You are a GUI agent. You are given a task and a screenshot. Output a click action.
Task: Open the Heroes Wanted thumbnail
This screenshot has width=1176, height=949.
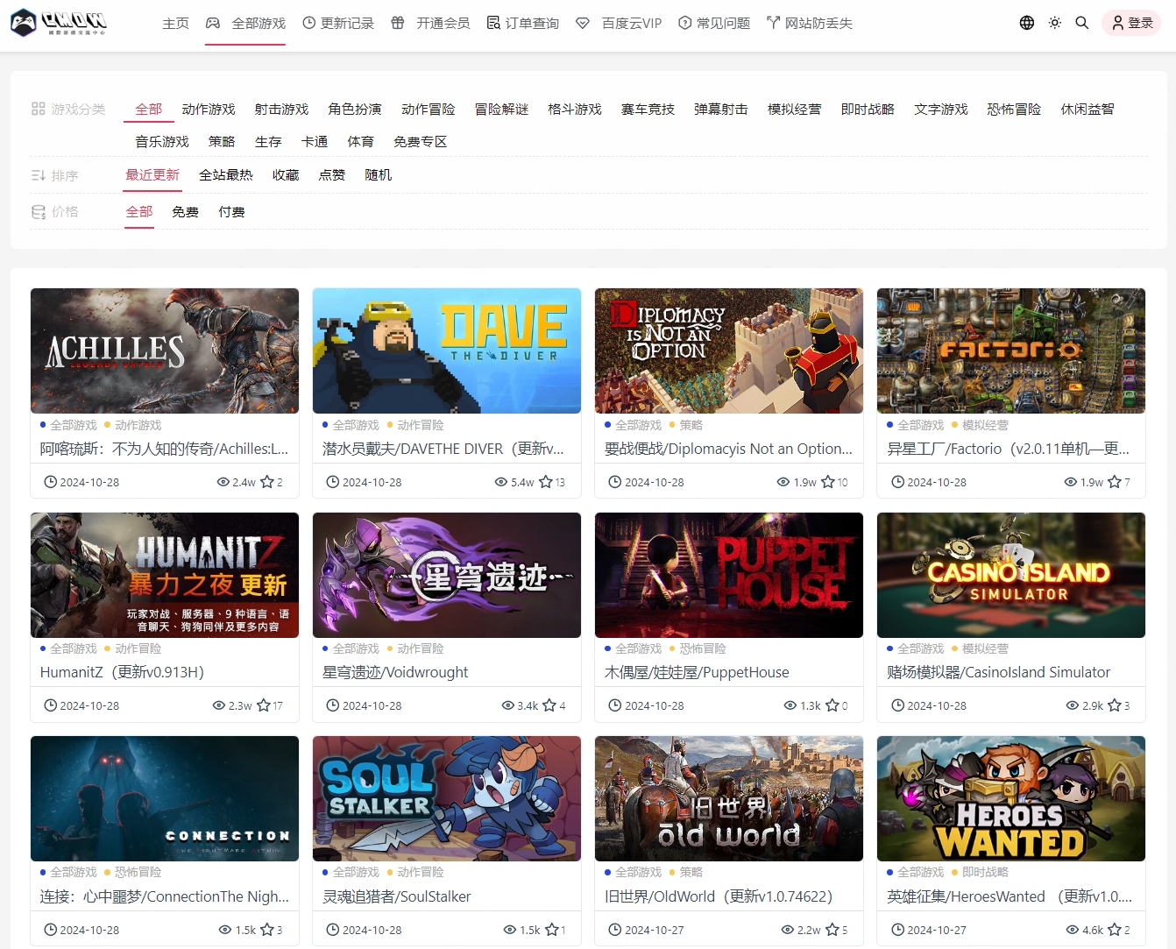[x=1011, y=798]
